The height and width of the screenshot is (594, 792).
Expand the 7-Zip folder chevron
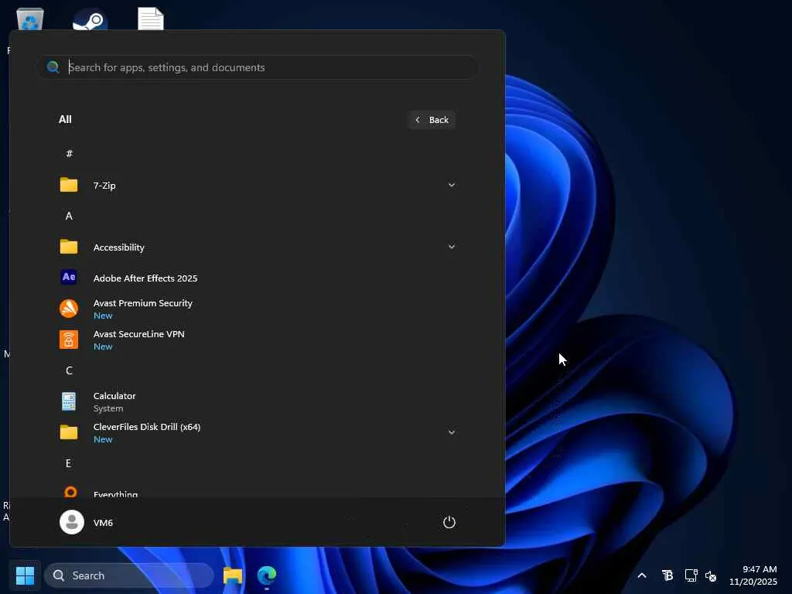coord(452,185)
